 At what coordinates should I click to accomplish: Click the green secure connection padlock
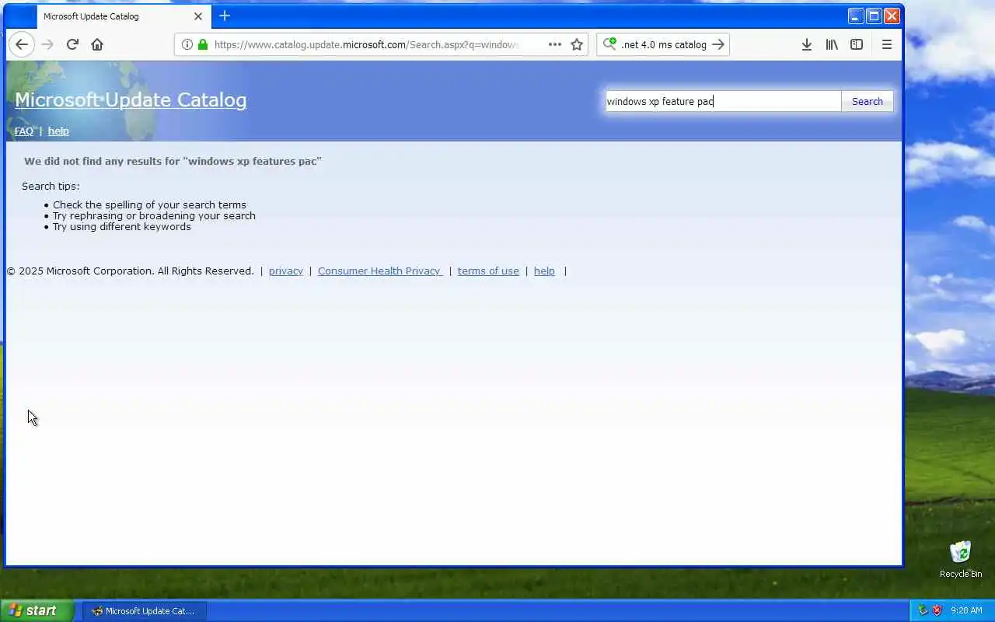[203, 44]
